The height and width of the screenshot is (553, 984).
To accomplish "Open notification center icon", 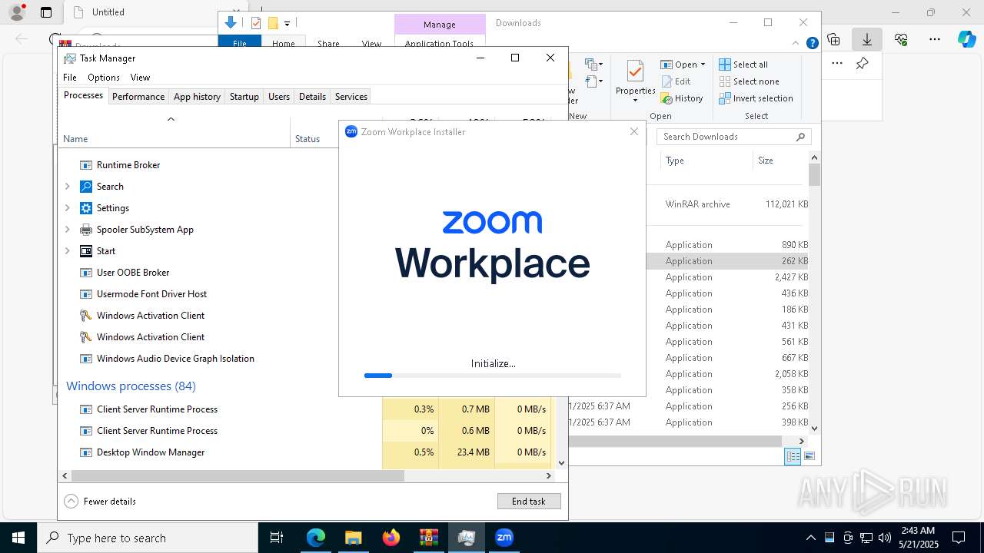I will coord(959,538).
